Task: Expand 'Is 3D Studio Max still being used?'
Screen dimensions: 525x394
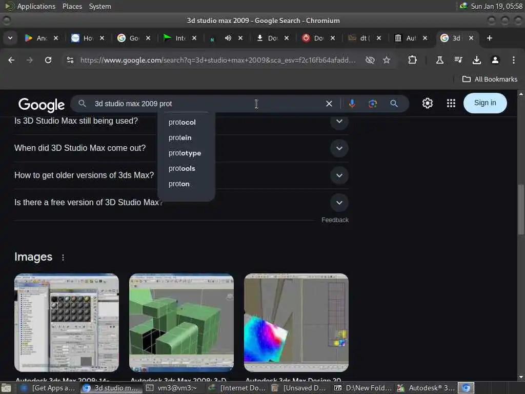Action: click(339, 121)
